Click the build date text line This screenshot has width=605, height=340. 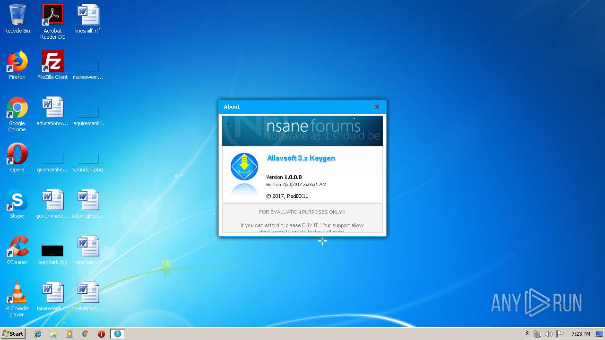296,185
